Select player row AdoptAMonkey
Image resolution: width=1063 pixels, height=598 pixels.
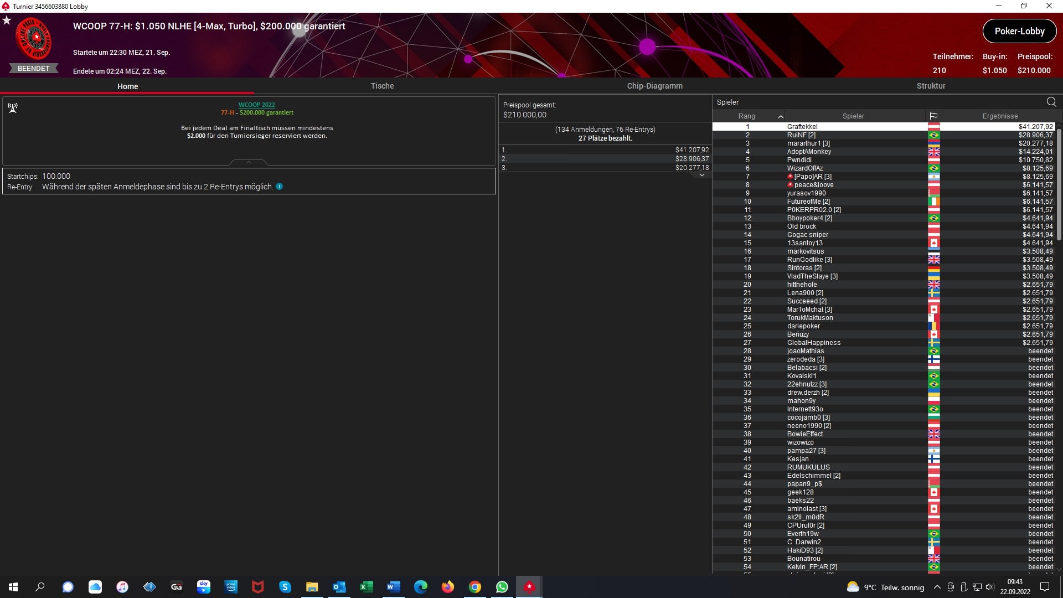coord(884,152)
